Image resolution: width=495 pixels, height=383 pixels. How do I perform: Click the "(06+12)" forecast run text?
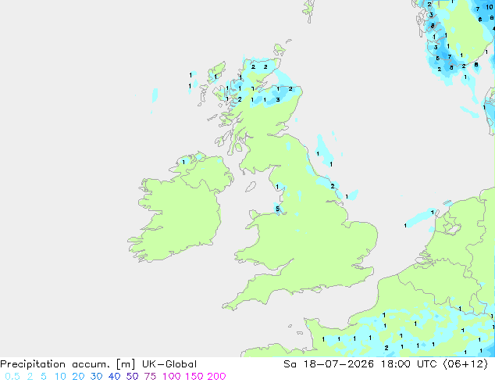coord(465,364)
